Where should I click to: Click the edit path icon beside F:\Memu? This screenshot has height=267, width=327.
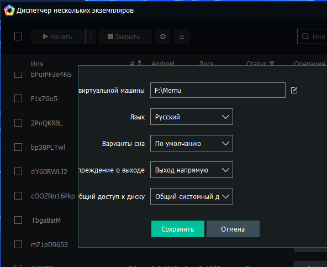coord(294,91)
